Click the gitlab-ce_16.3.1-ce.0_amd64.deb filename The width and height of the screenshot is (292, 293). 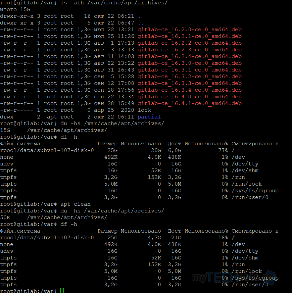point(190,70)
